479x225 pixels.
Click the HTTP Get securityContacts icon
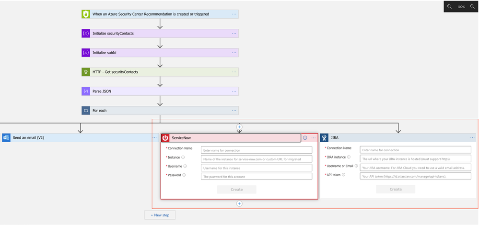click(86, 72)
